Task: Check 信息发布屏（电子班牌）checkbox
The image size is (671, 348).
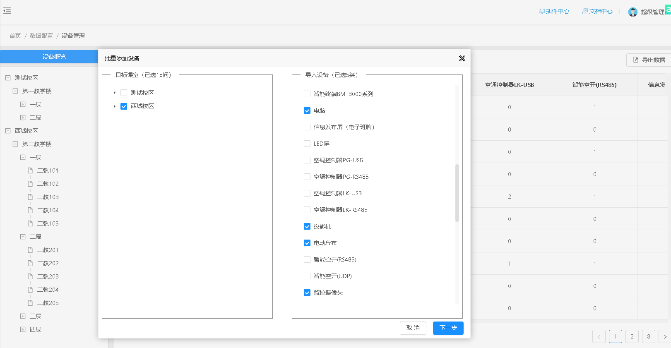Action: coord(307,127)
